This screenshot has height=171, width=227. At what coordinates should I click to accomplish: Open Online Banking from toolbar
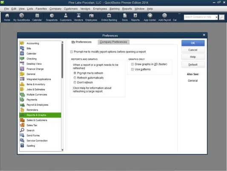click(109, 17)
